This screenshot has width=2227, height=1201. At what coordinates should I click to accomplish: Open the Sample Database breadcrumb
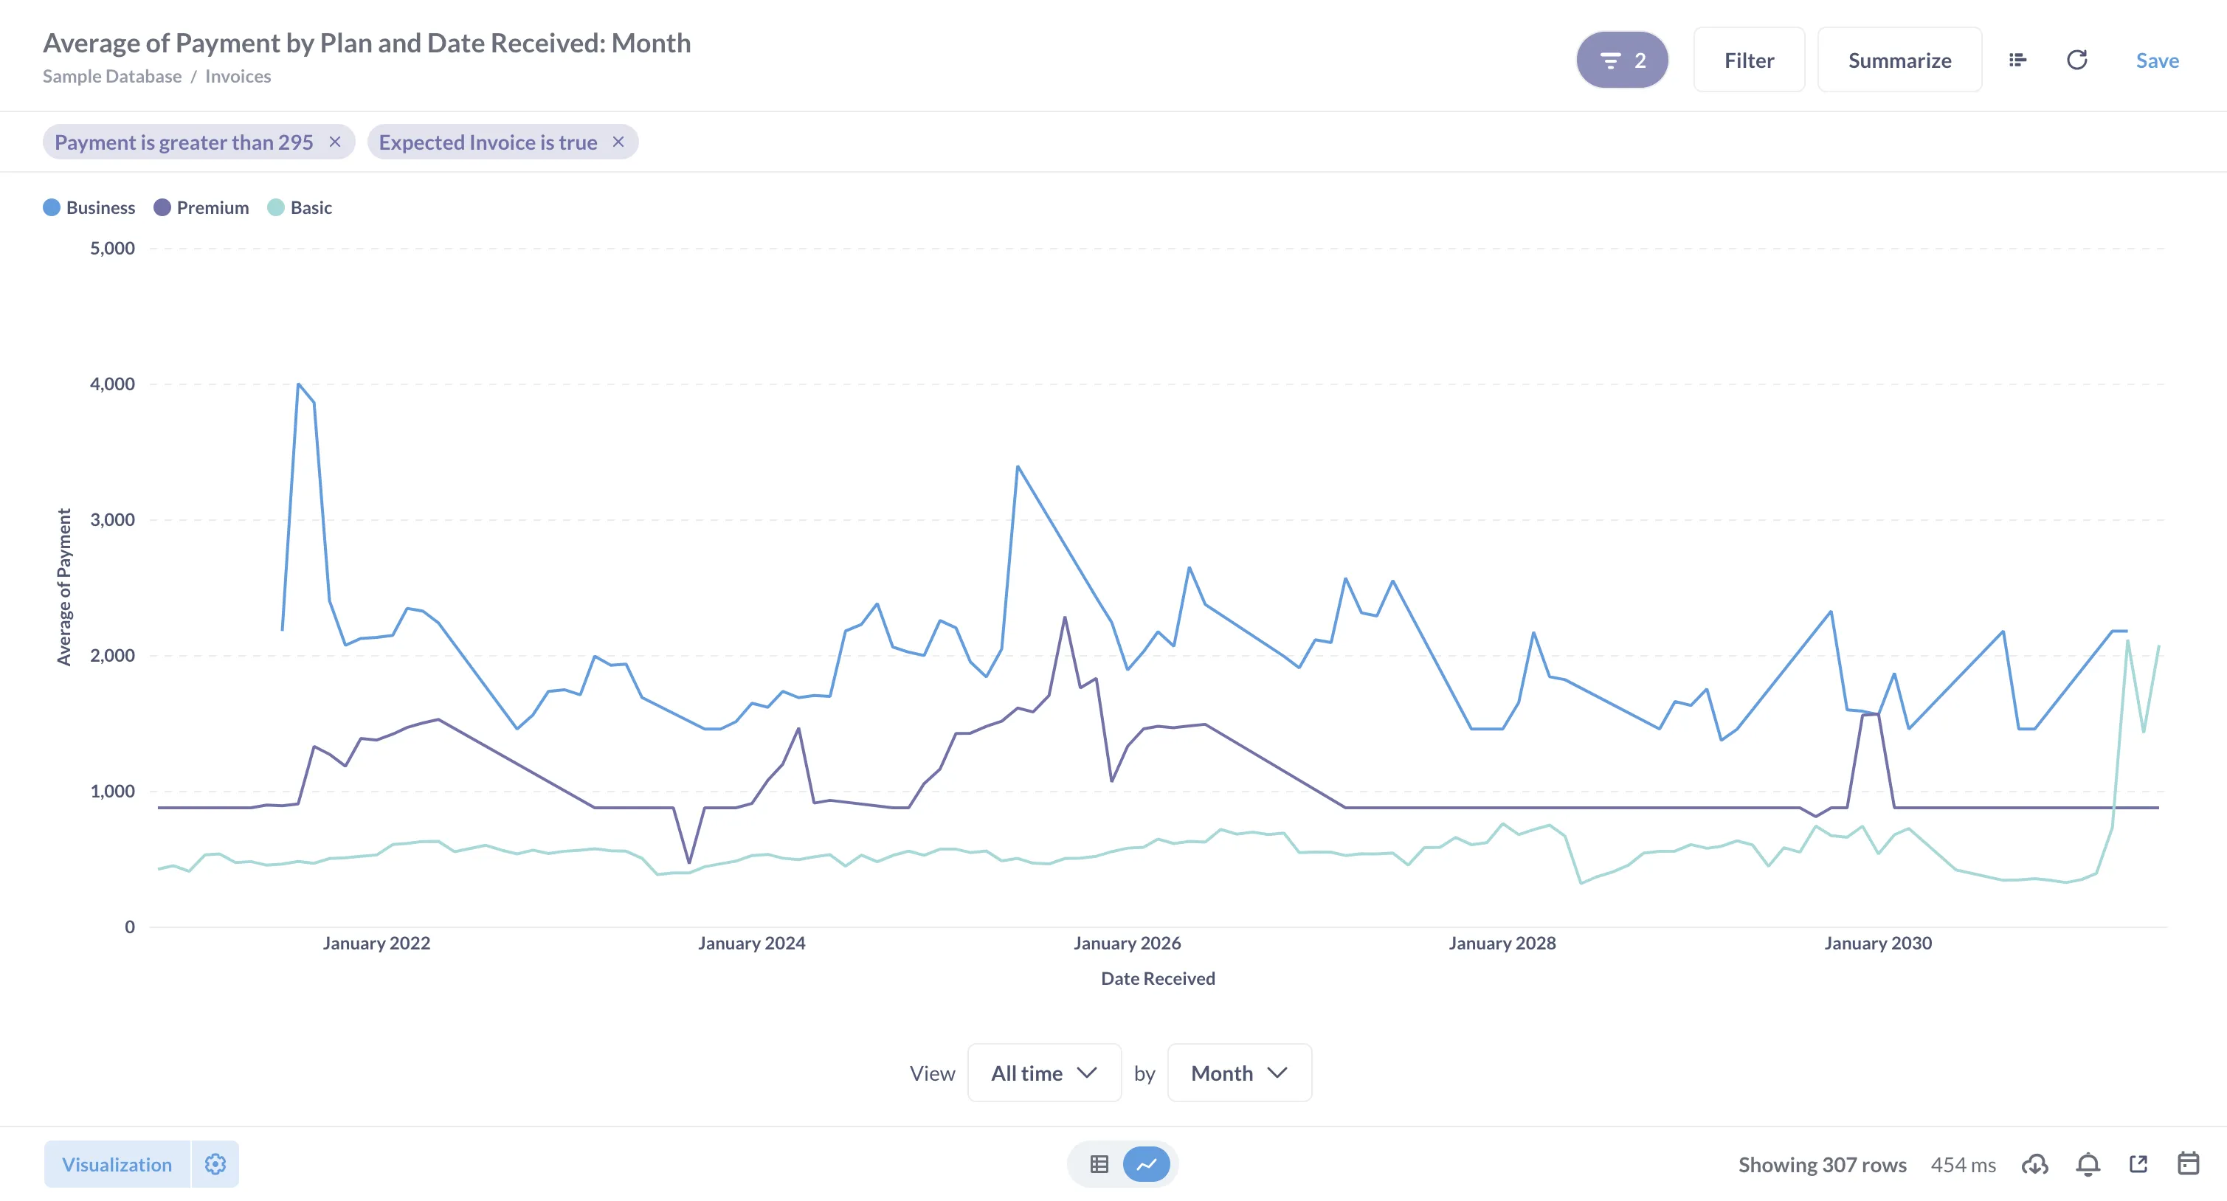tap(111, 76)
